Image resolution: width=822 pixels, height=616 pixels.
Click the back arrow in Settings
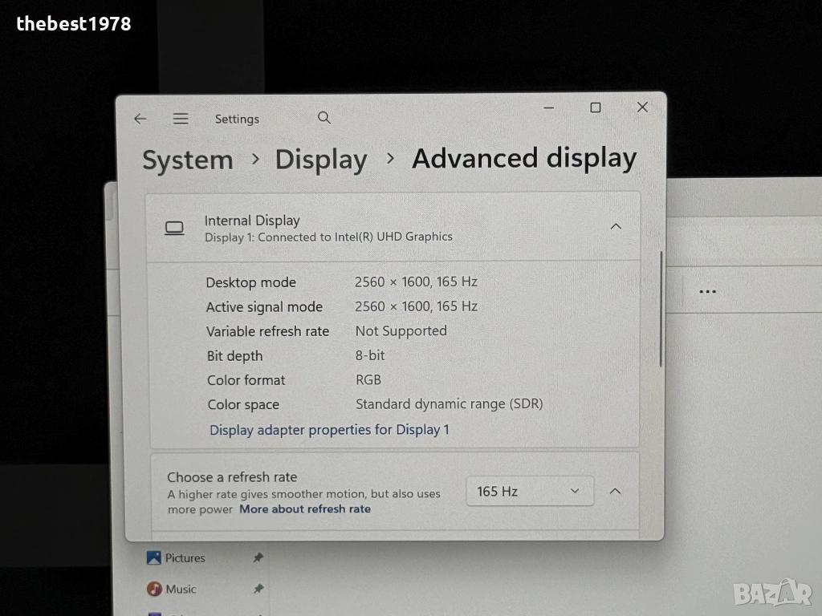140,119
